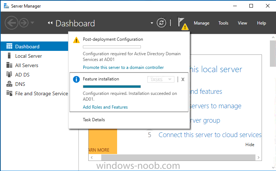276x171 pixels.
Task: Click the File and Storage Services icon
Action: pyautogui.click(x=9, y=93)
